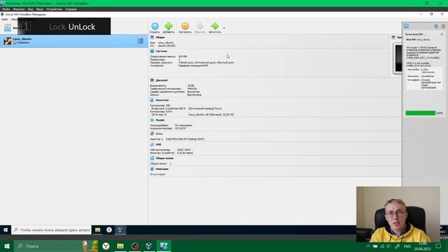Click VirtualBox icon on the guest taskbar
Viewport: 448px width, 252px height.
120,230
